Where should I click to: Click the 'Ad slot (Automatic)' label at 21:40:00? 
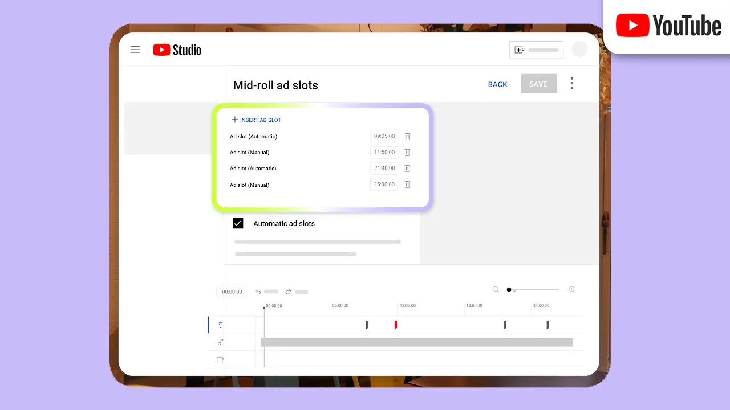pyautogui.click(x=253, y=169)
